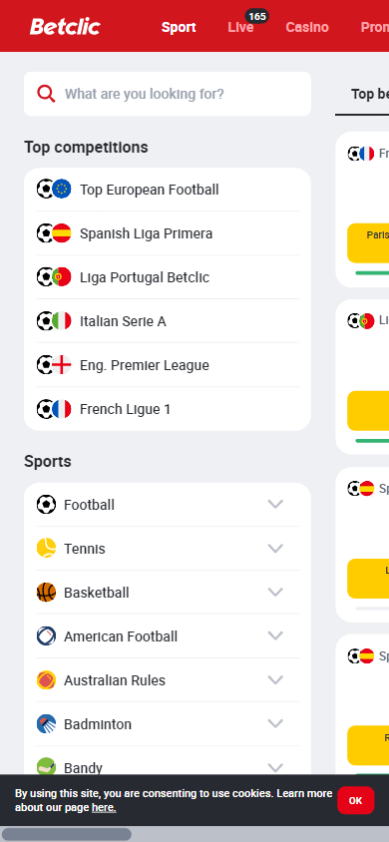
Task: Click the horizontal scrollbar thumb
Action: pyautogui.click(x=67, y=834)
